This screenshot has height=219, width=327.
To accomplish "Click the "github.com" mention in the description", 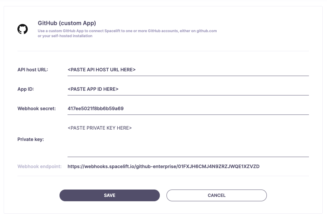I will click(207, 31).
